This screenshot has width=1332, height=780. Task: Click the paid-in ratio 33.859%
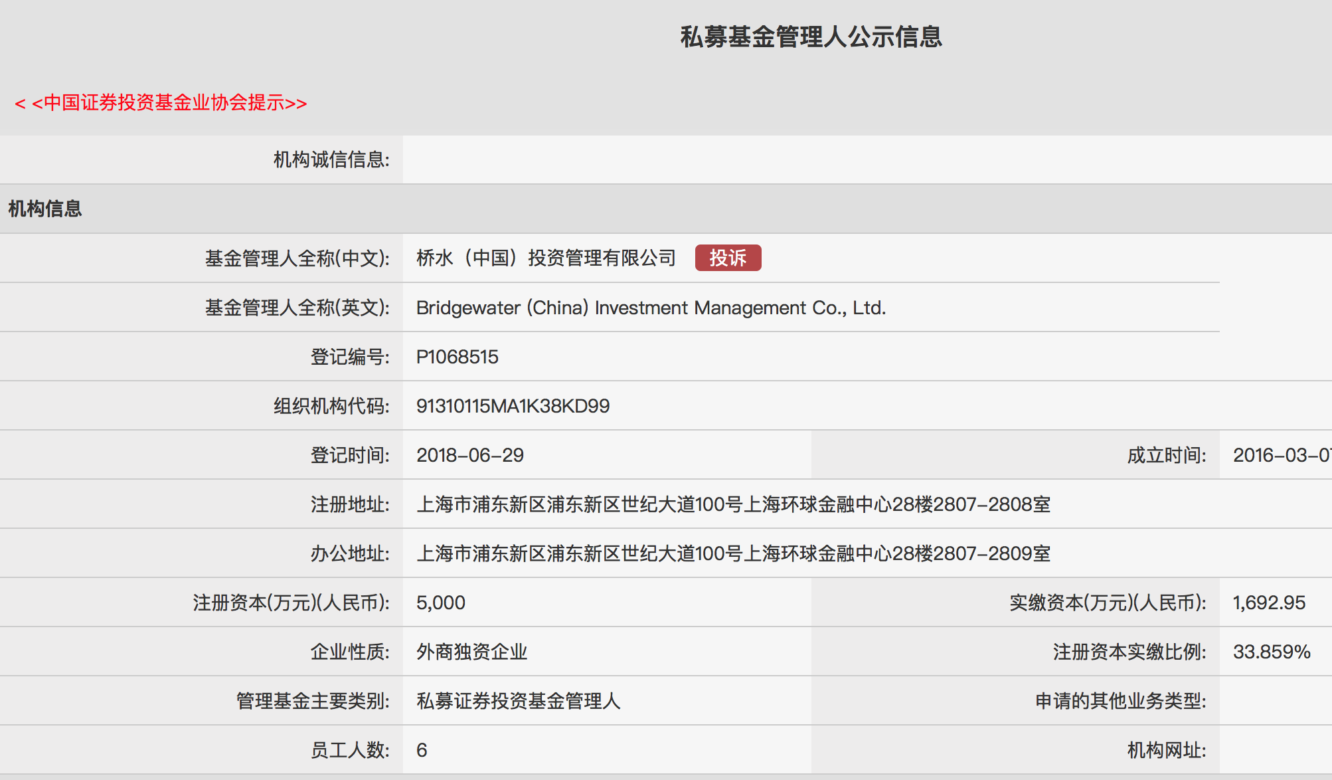[1271, 652]
